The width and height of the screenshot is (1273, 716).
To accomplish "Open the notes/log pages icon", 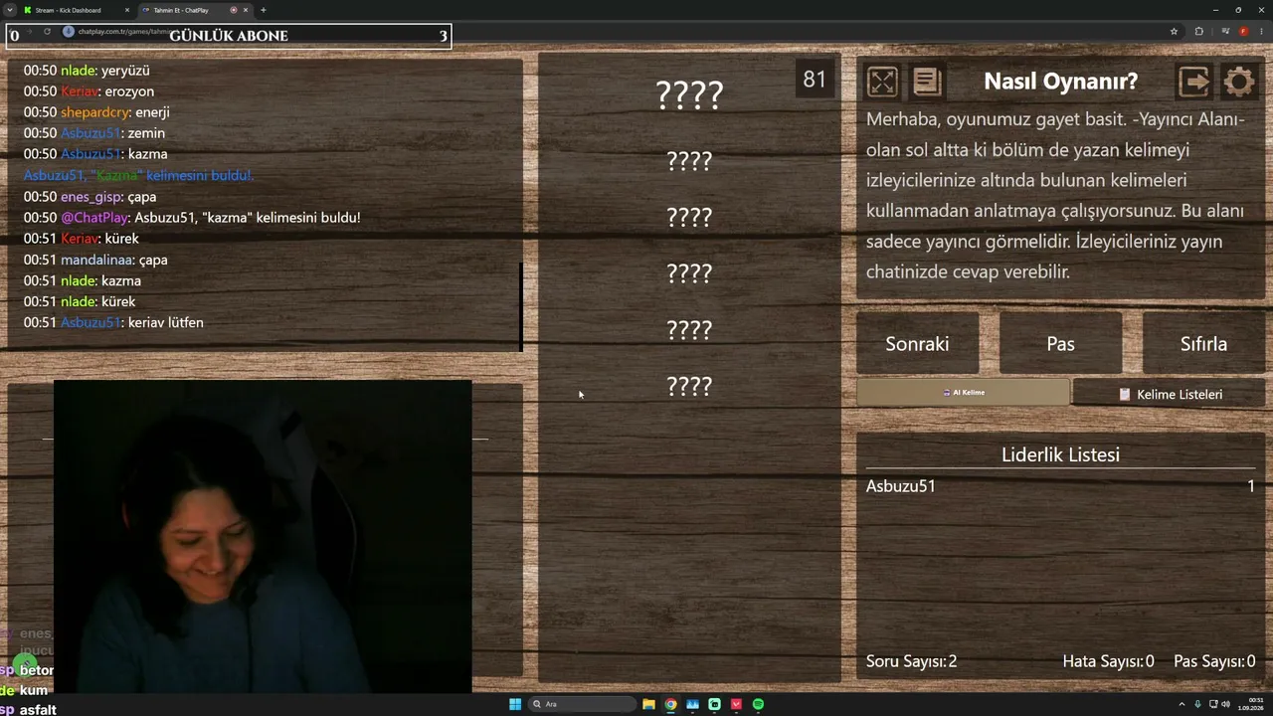I will 927,82.
